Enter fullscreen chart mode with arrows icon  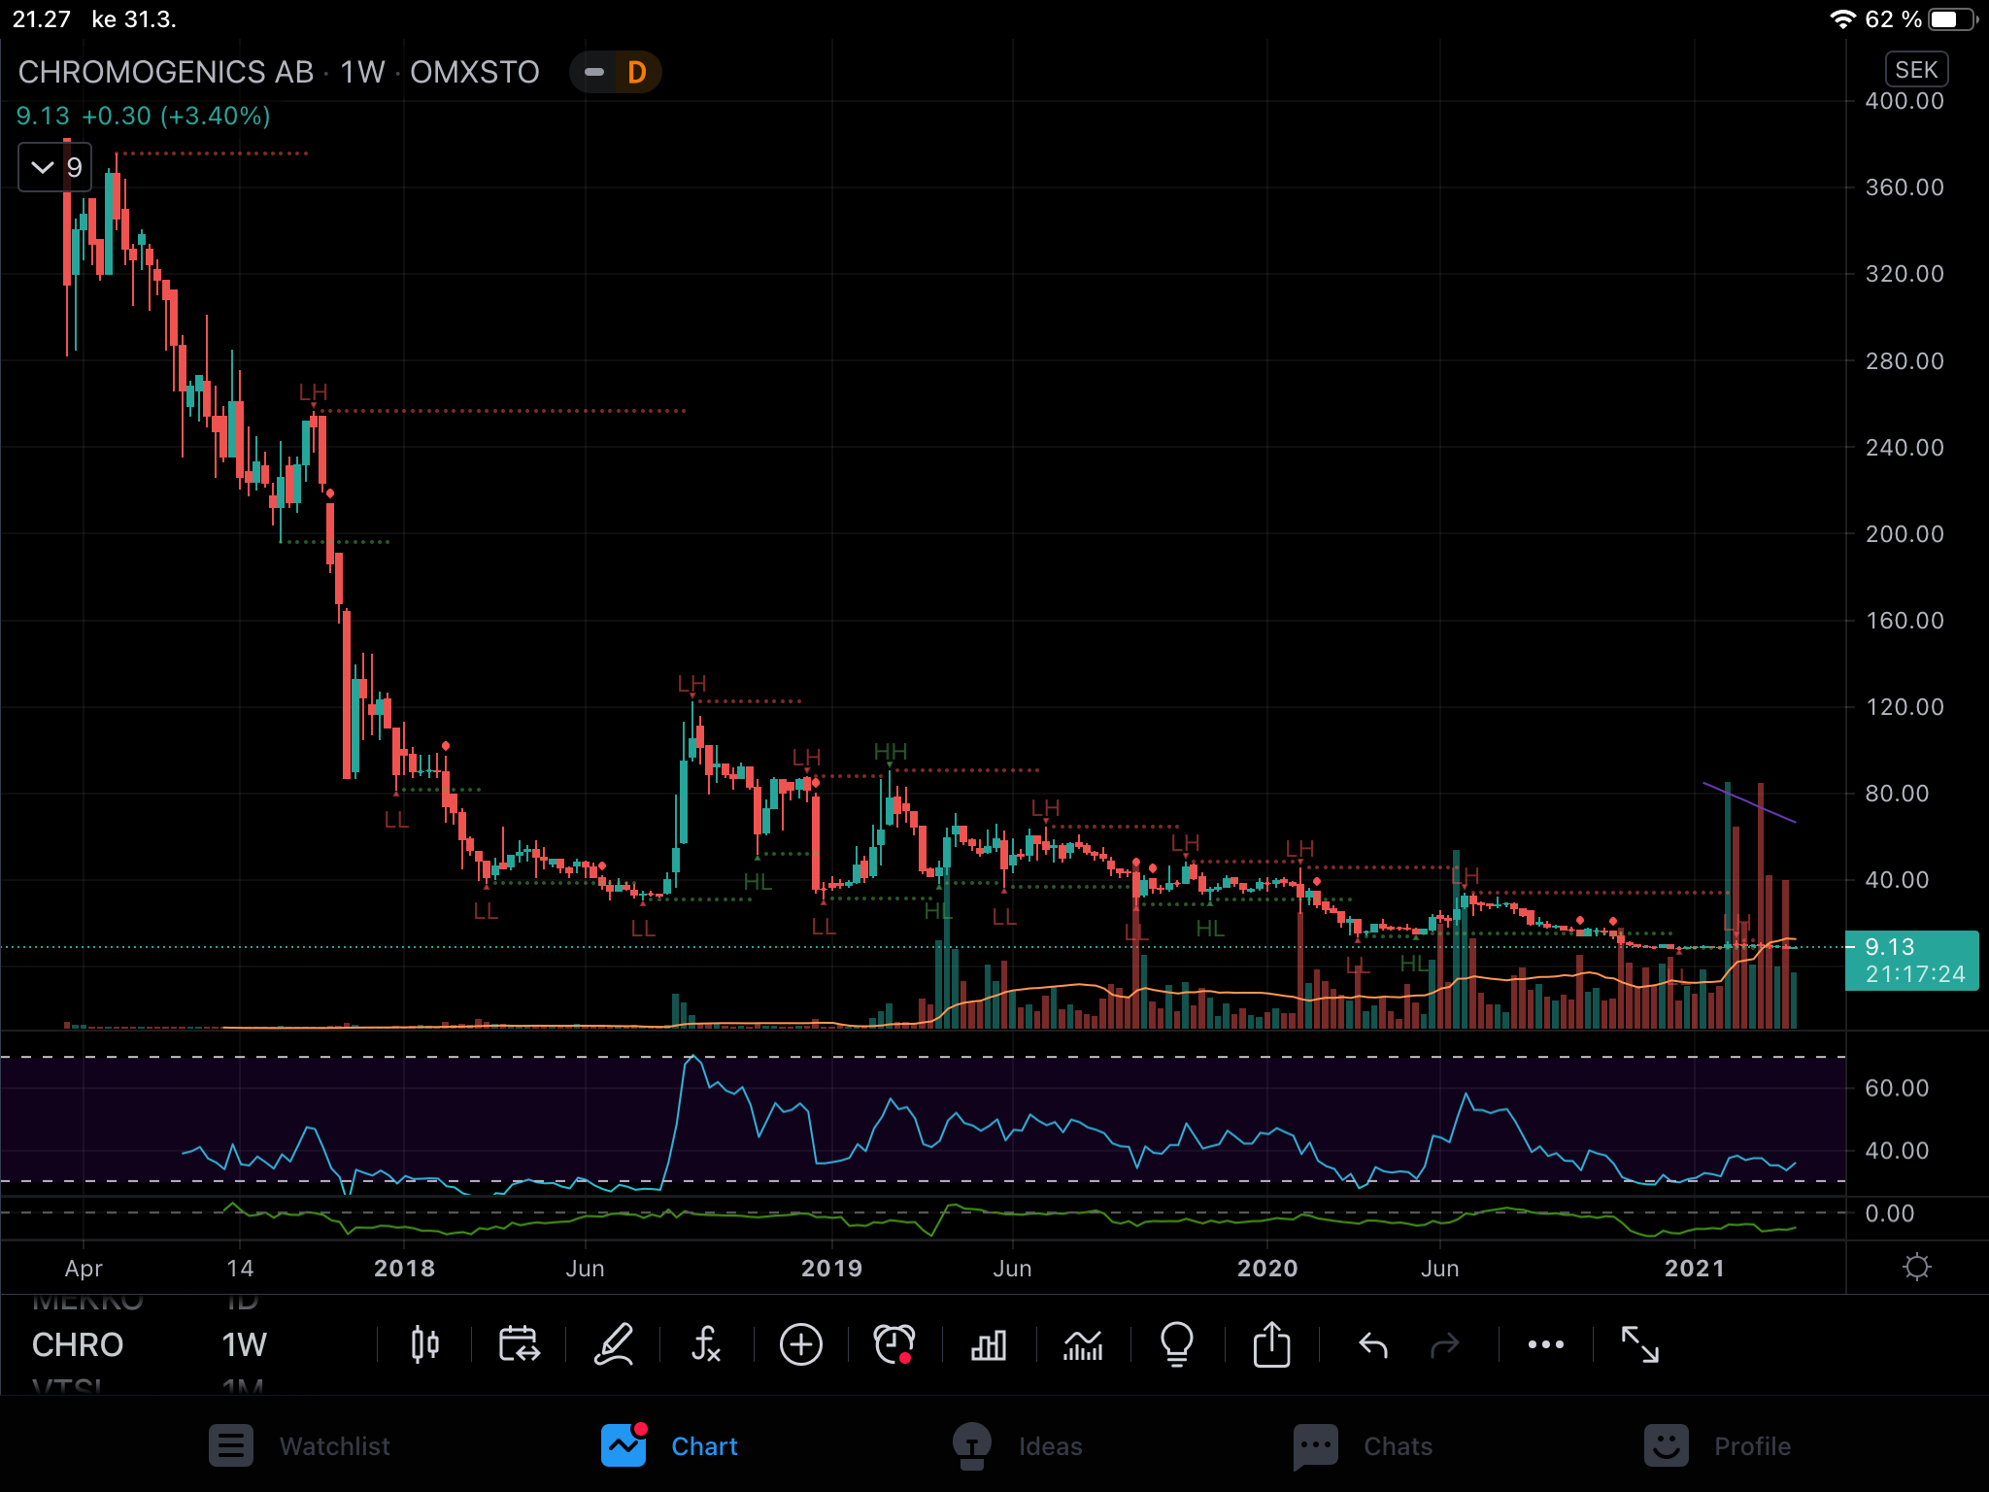click(x=1640, y=1345)
